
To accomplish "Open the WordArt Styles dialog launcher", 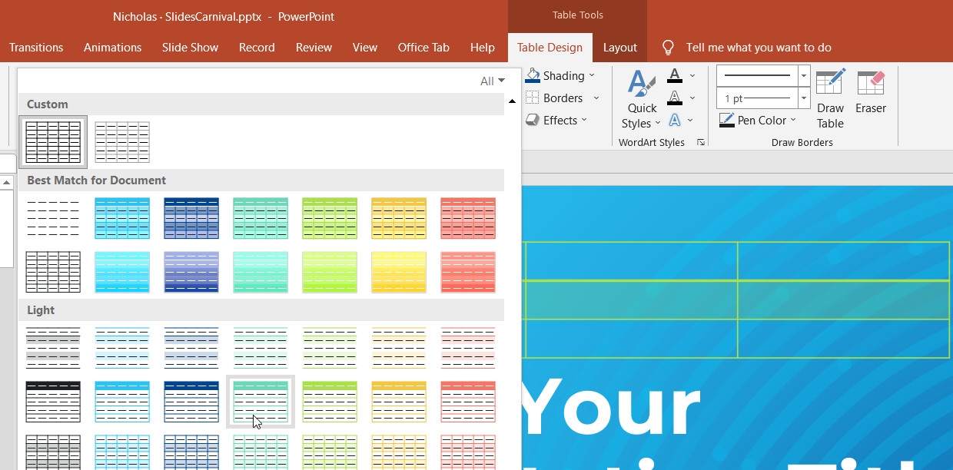I will [700, 142].
